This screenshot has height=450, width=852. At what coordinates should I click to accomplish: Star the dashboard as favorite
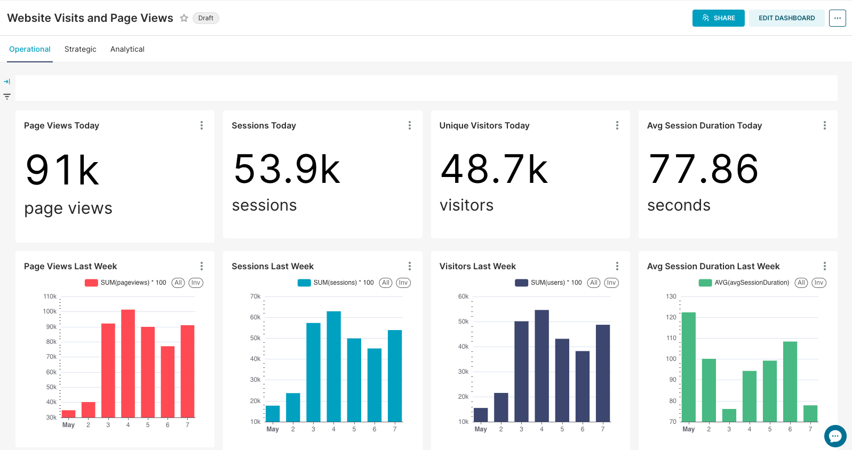[184, 18]
